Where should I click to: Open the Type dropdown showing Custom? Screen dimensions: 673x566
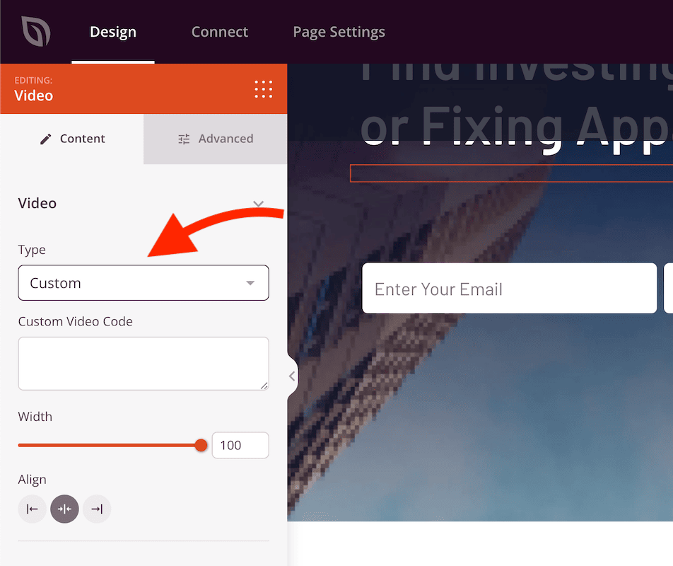[144, 283]
